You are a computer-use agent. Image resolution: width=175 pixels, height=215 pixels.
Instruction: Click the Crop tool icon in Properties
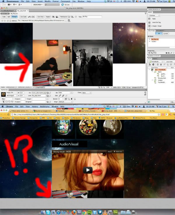(x=66, y=99)
